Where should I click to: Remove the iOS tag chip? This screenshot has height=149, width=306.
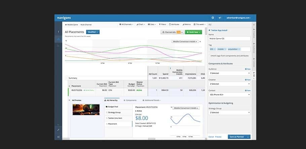(x=215, y=49)
